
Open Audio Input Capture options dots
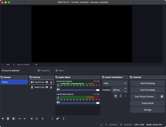point(58,85)
